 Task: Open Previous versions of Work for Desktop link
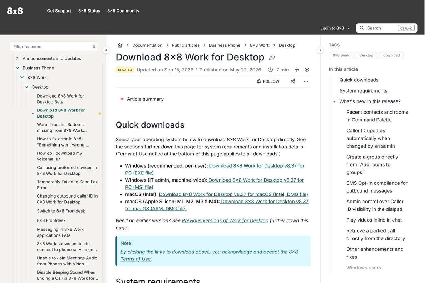pos(225,220)
